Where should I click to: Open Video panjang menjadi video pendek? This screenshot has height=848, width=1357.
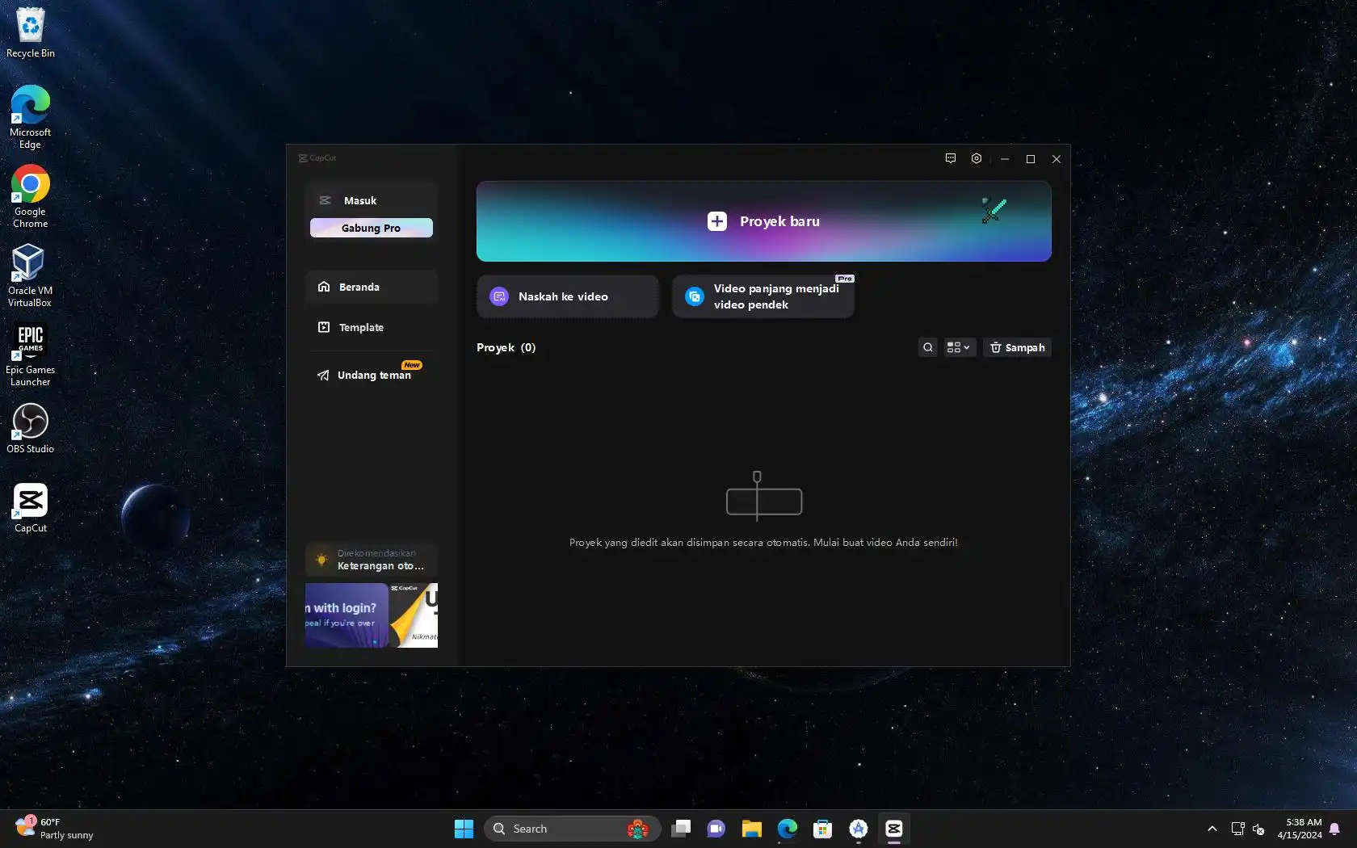(763, 296)
